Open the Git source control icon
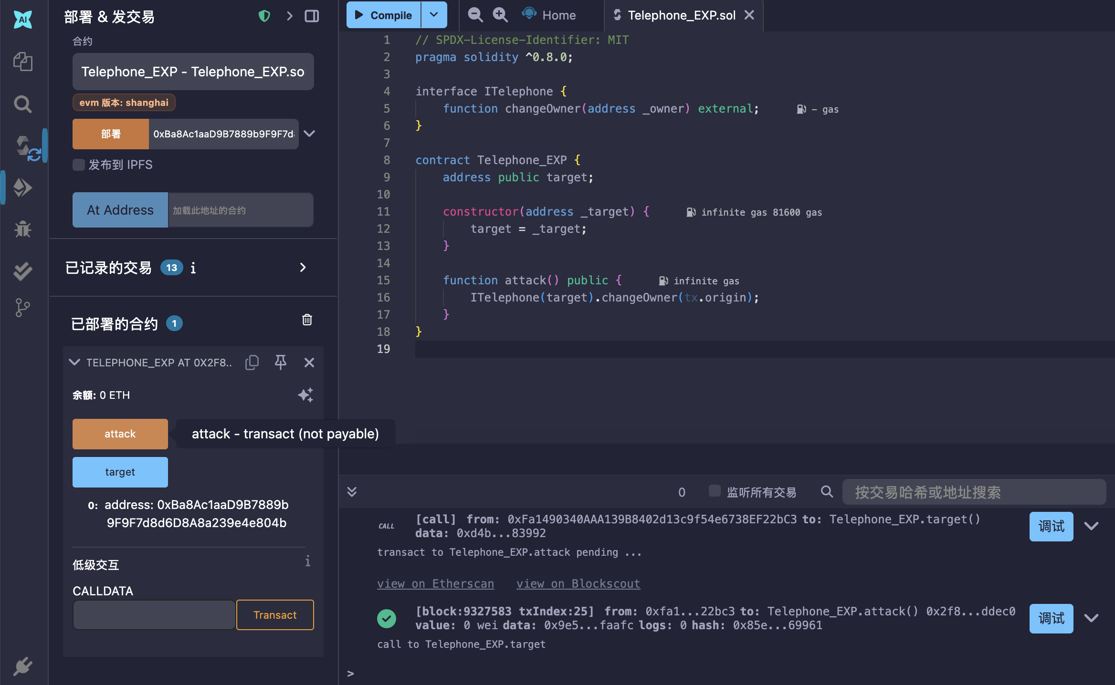The image size is (1115, 685). pyautogui.click(x=22, y=308)
